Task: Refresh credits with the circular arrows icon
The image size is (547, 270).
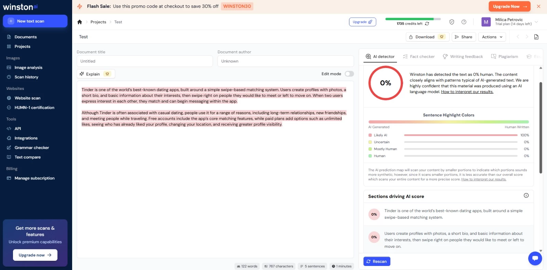Action: coord(427,24)
